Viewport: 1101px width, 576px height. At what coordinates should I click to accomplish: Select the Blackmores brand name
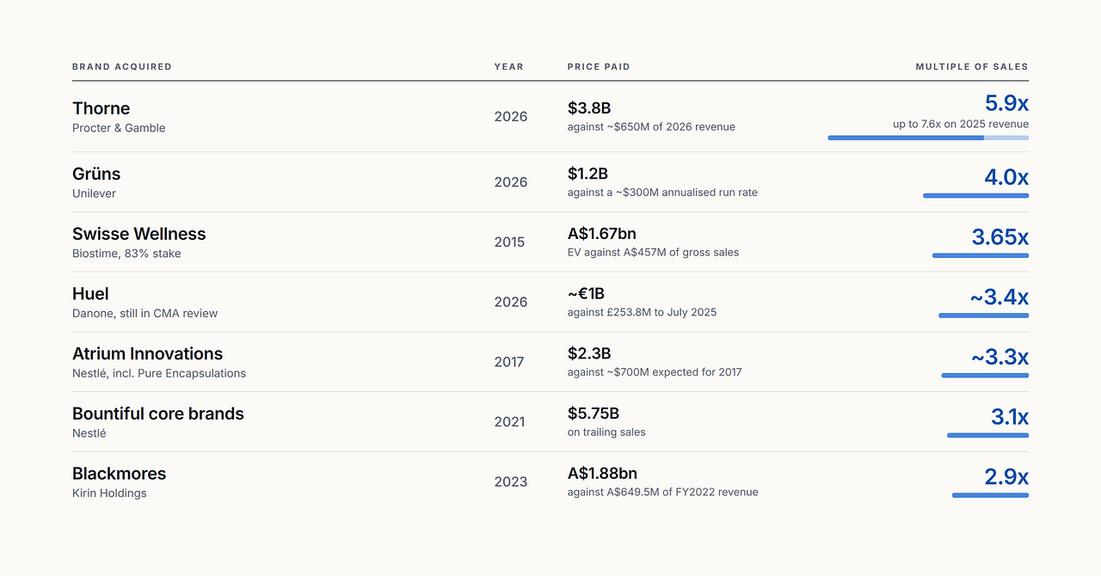tap(120, 474)
